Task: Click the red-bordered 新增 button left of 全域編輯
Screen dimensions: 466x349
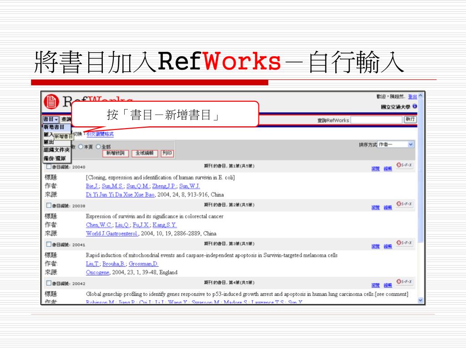Action: 115,153
